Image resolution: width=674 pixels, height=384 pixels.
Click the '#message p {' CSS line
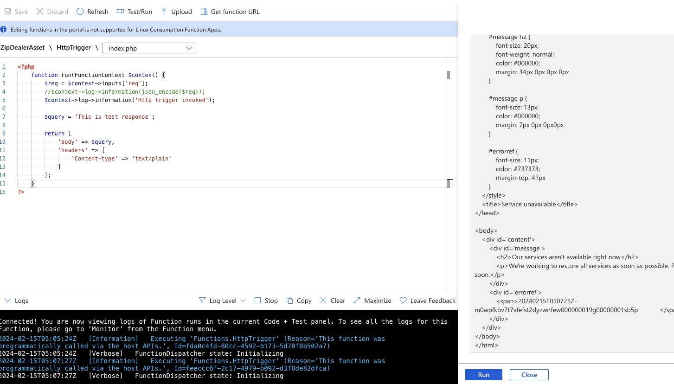click(508, 98)
